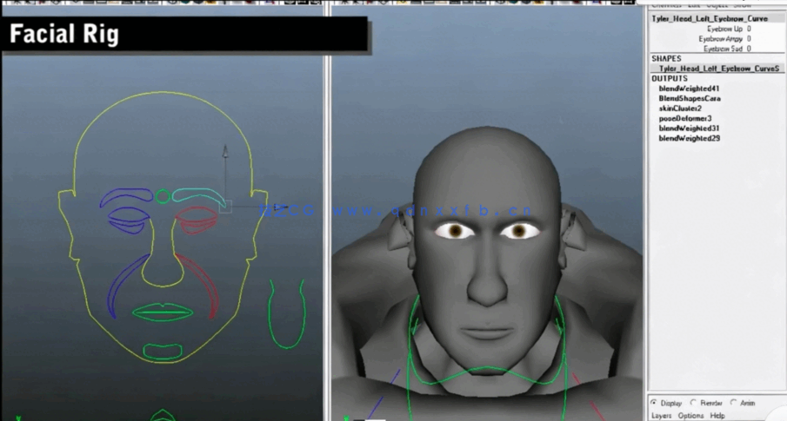Choose the Anim radio button
Image resolution: width=787 pixels, height=421 pixels.
[x=733, y=403]
